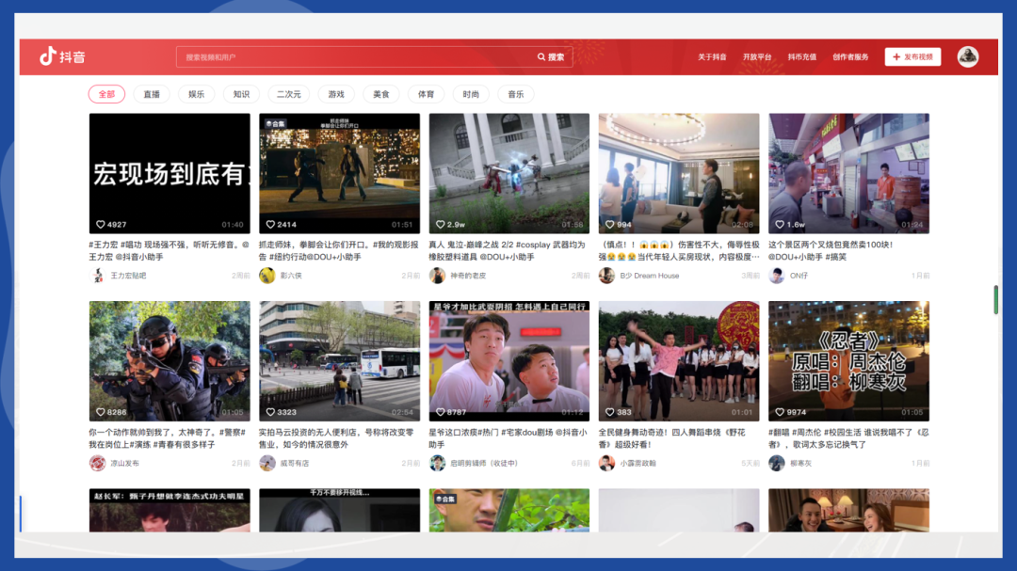Open the 关于抖音 link
1017x571 pixels.
pyautogui.click(x=712, y=57)
